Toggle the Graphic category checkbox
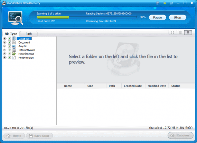The width and height of the screenshot is (197, 143). pyautogui.click(x=10, y=46)
